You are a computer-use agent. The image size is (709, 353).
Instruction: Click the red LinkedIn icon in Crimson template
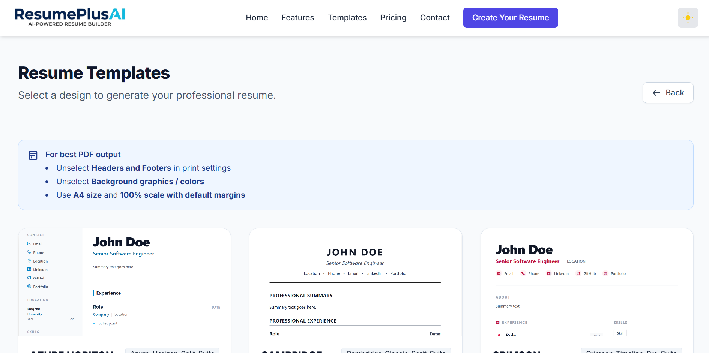pyautogui.click(x=549, y=273)
